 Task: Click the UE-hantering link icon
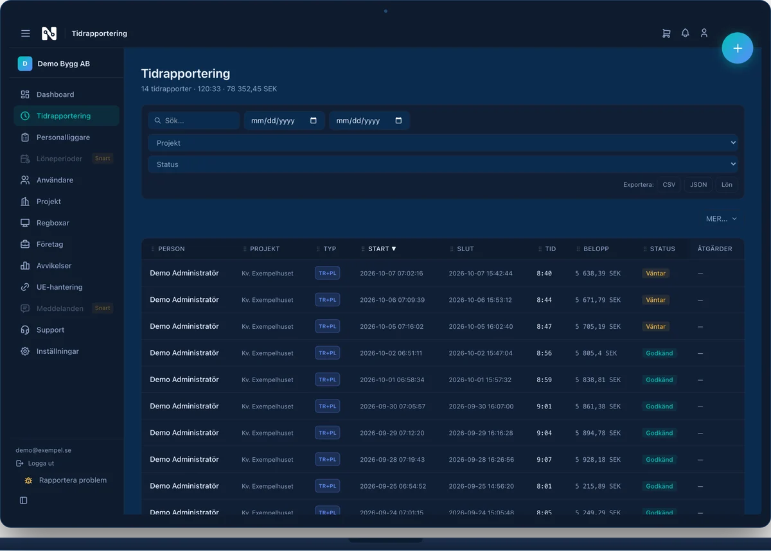(x=25, y=287)
